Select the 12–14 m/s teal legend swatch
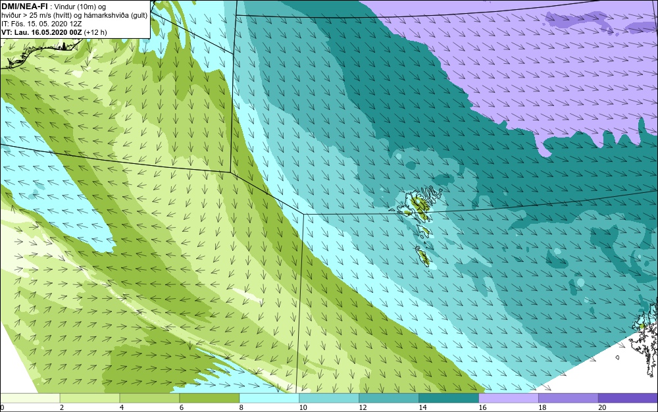This screenshot has width=658, height=412. (x=389, y=398)
